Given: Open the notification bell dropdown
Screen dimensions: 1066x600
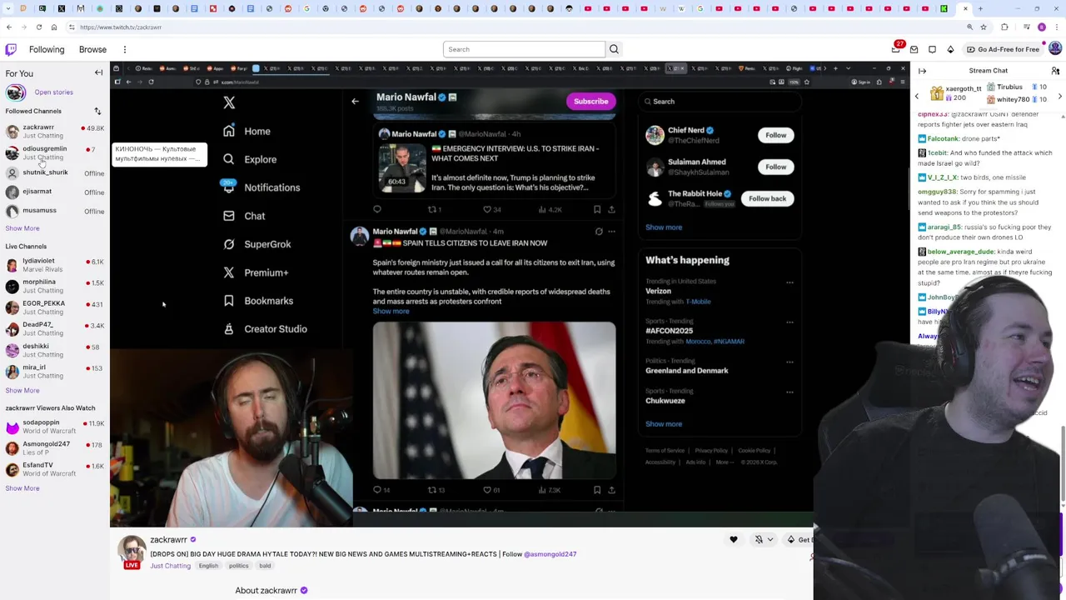Looking at the screenshot, I should pyautogui.click(x=763, y=540).
